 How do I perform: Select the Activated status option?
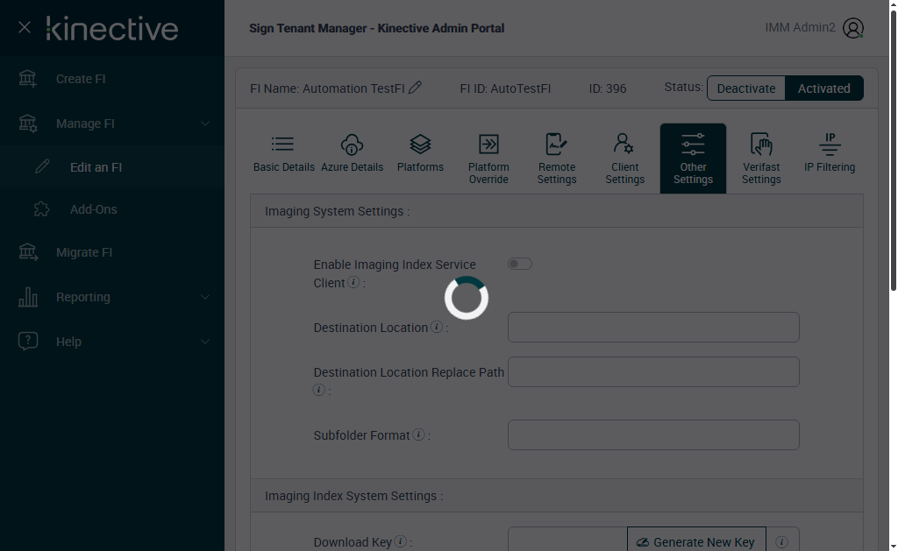coord(823,88)
